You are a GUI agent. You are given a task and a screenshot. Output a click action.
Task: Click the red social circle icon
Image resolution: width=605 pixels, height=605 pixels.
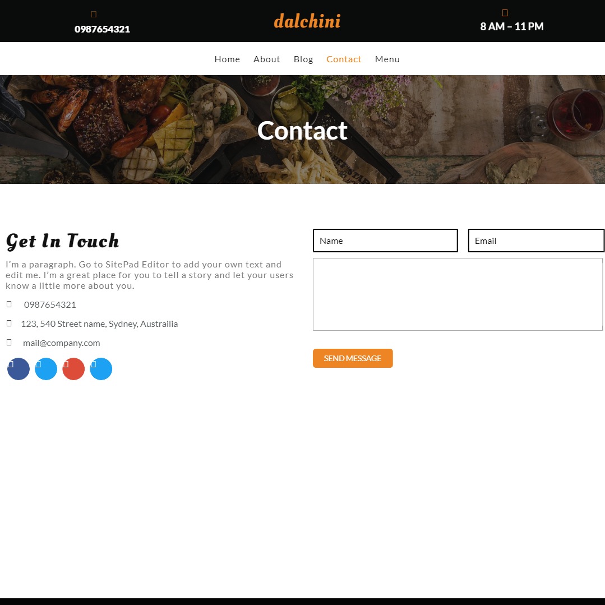(73, 369)
